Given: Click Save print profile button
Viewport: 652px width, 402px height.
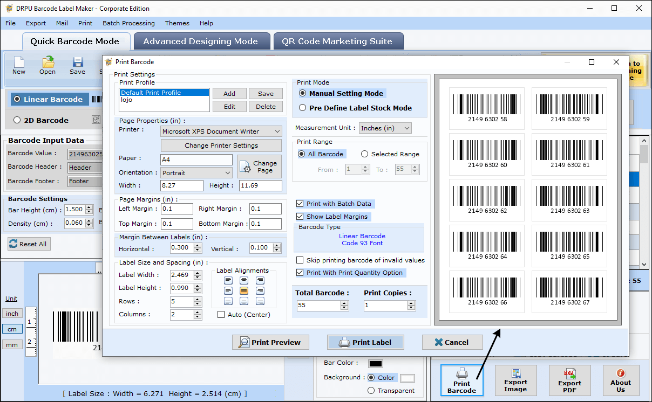Looking at the screenshot, I should 266,94.
